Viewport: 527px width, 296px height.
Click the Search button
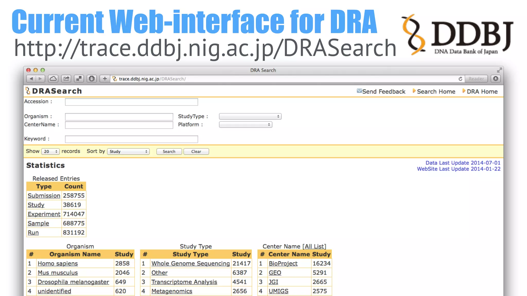click(x=169, y=152)
